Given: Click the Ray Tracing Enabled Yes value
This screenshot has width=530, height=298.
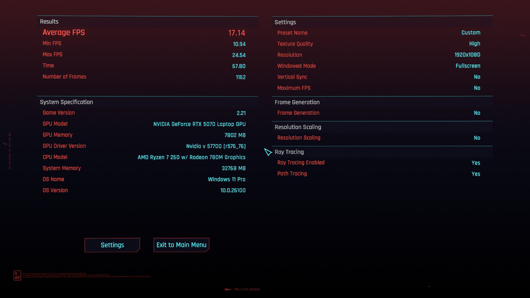Looking at the screenshot, I should coord(476,163).
